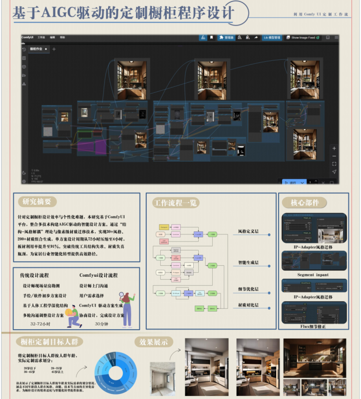Open the 管理器 manager button
The width and height of the screenshot is (361, 399).
click(226, 38)
